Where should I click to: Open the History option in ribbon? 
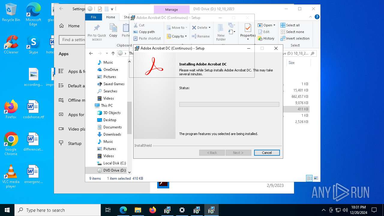pyautogui.click(x=266, y=38)
